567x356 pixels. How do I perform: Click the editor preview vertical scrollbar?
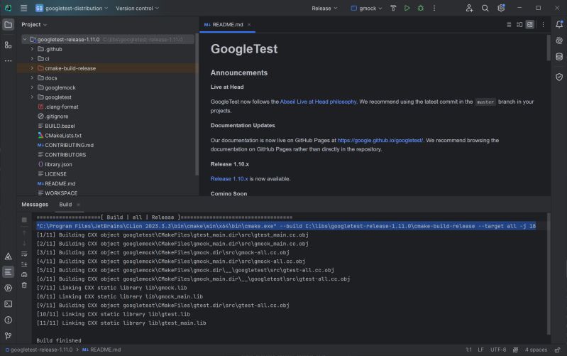[549, 48]
